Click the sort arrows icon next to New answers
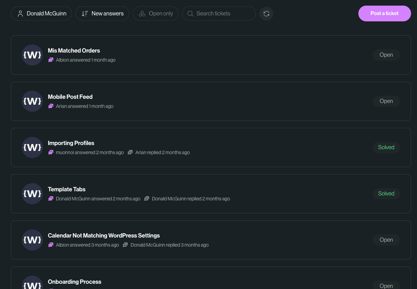 pyautogui.click(x=85, y=13)
